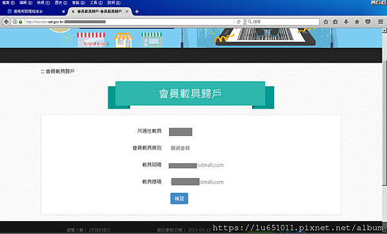Minimize the Firefox window

tap(373, 3)
